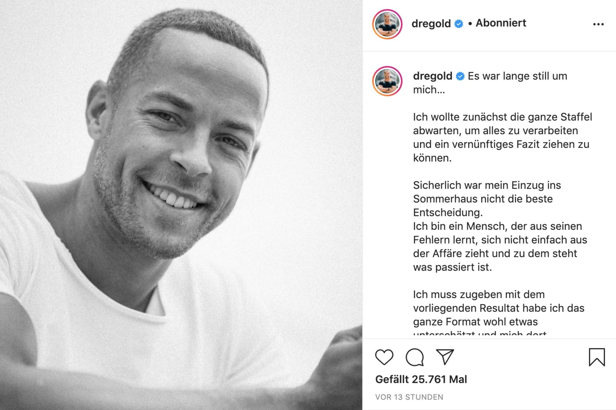
Task: Open dregold profile from header username
Action: (431, 23)
